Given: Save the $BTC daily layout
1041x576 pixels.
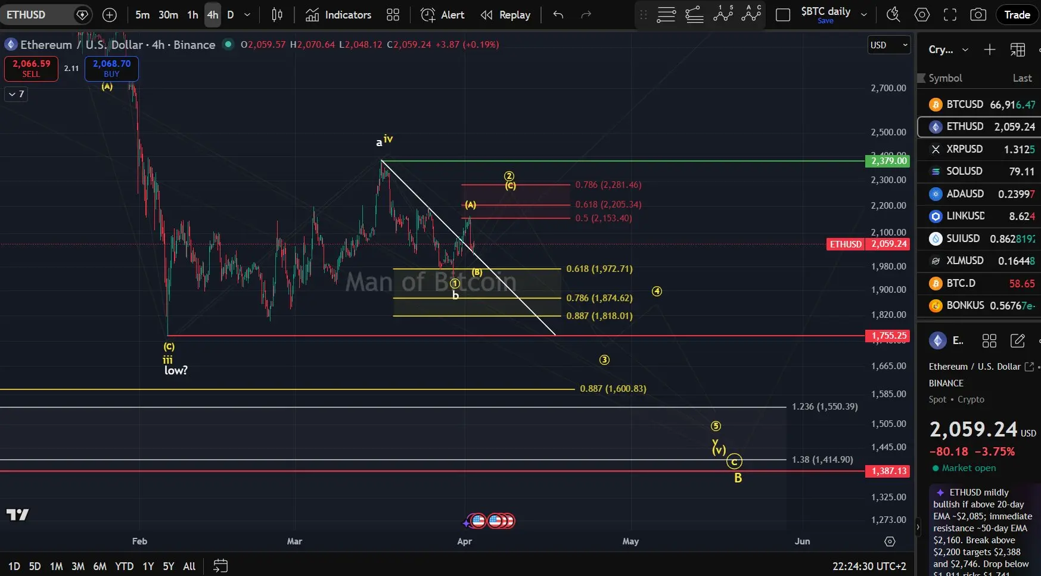Looking at the screenshot, I should pyautogui.click(x=825, y=21).
